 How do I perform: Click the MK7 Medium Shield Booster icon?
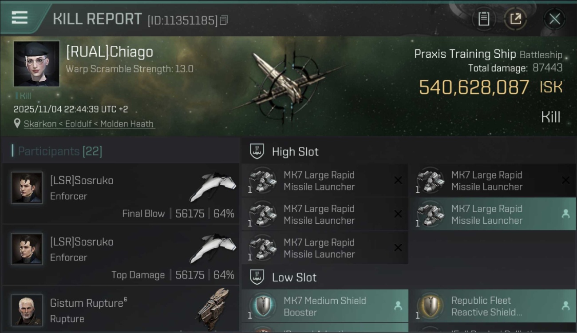[x=263, y=306]
